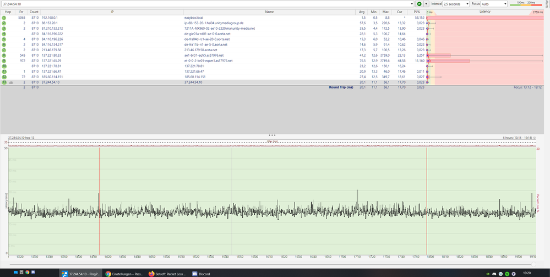Select the easybox.local hop row
550x277 pixels.
coord(193,18)
